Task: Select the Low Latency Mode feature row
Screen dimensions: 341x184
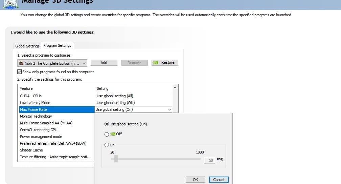Action: (x=35, y=103)
